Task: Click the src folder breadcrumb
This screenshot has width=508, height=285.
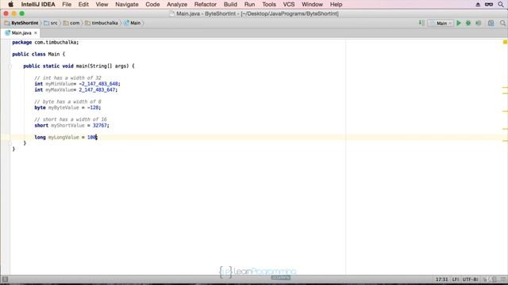Action: coord(51,23)
